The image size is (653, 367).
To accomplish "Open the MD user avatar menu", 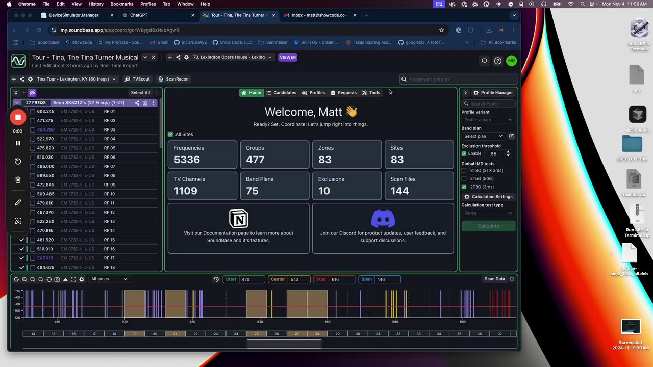I will (x=511, y=61).
